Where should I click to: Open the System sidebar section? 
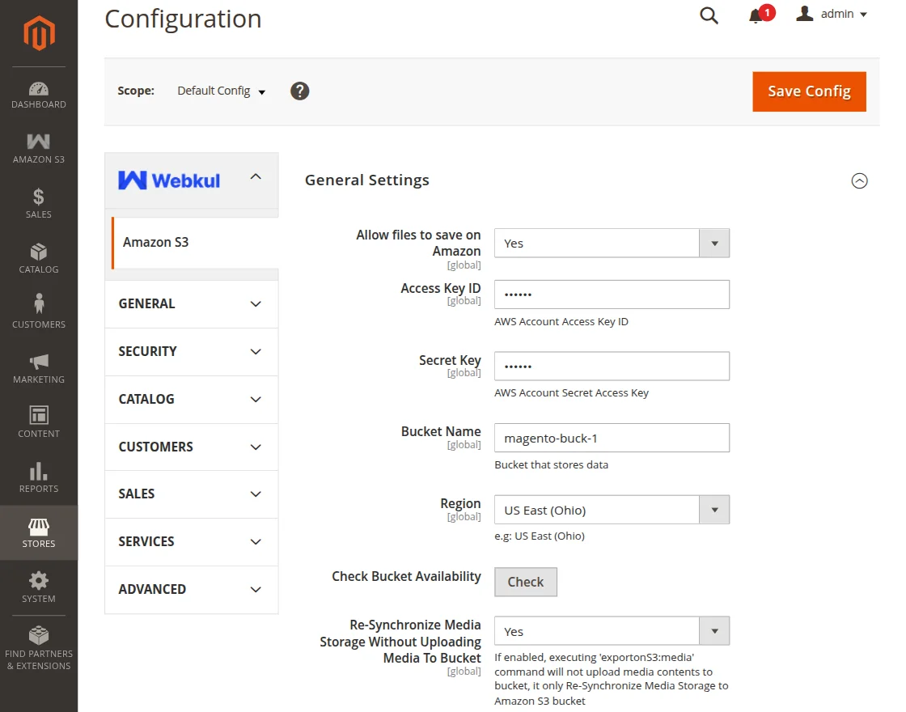click(38, 587)
